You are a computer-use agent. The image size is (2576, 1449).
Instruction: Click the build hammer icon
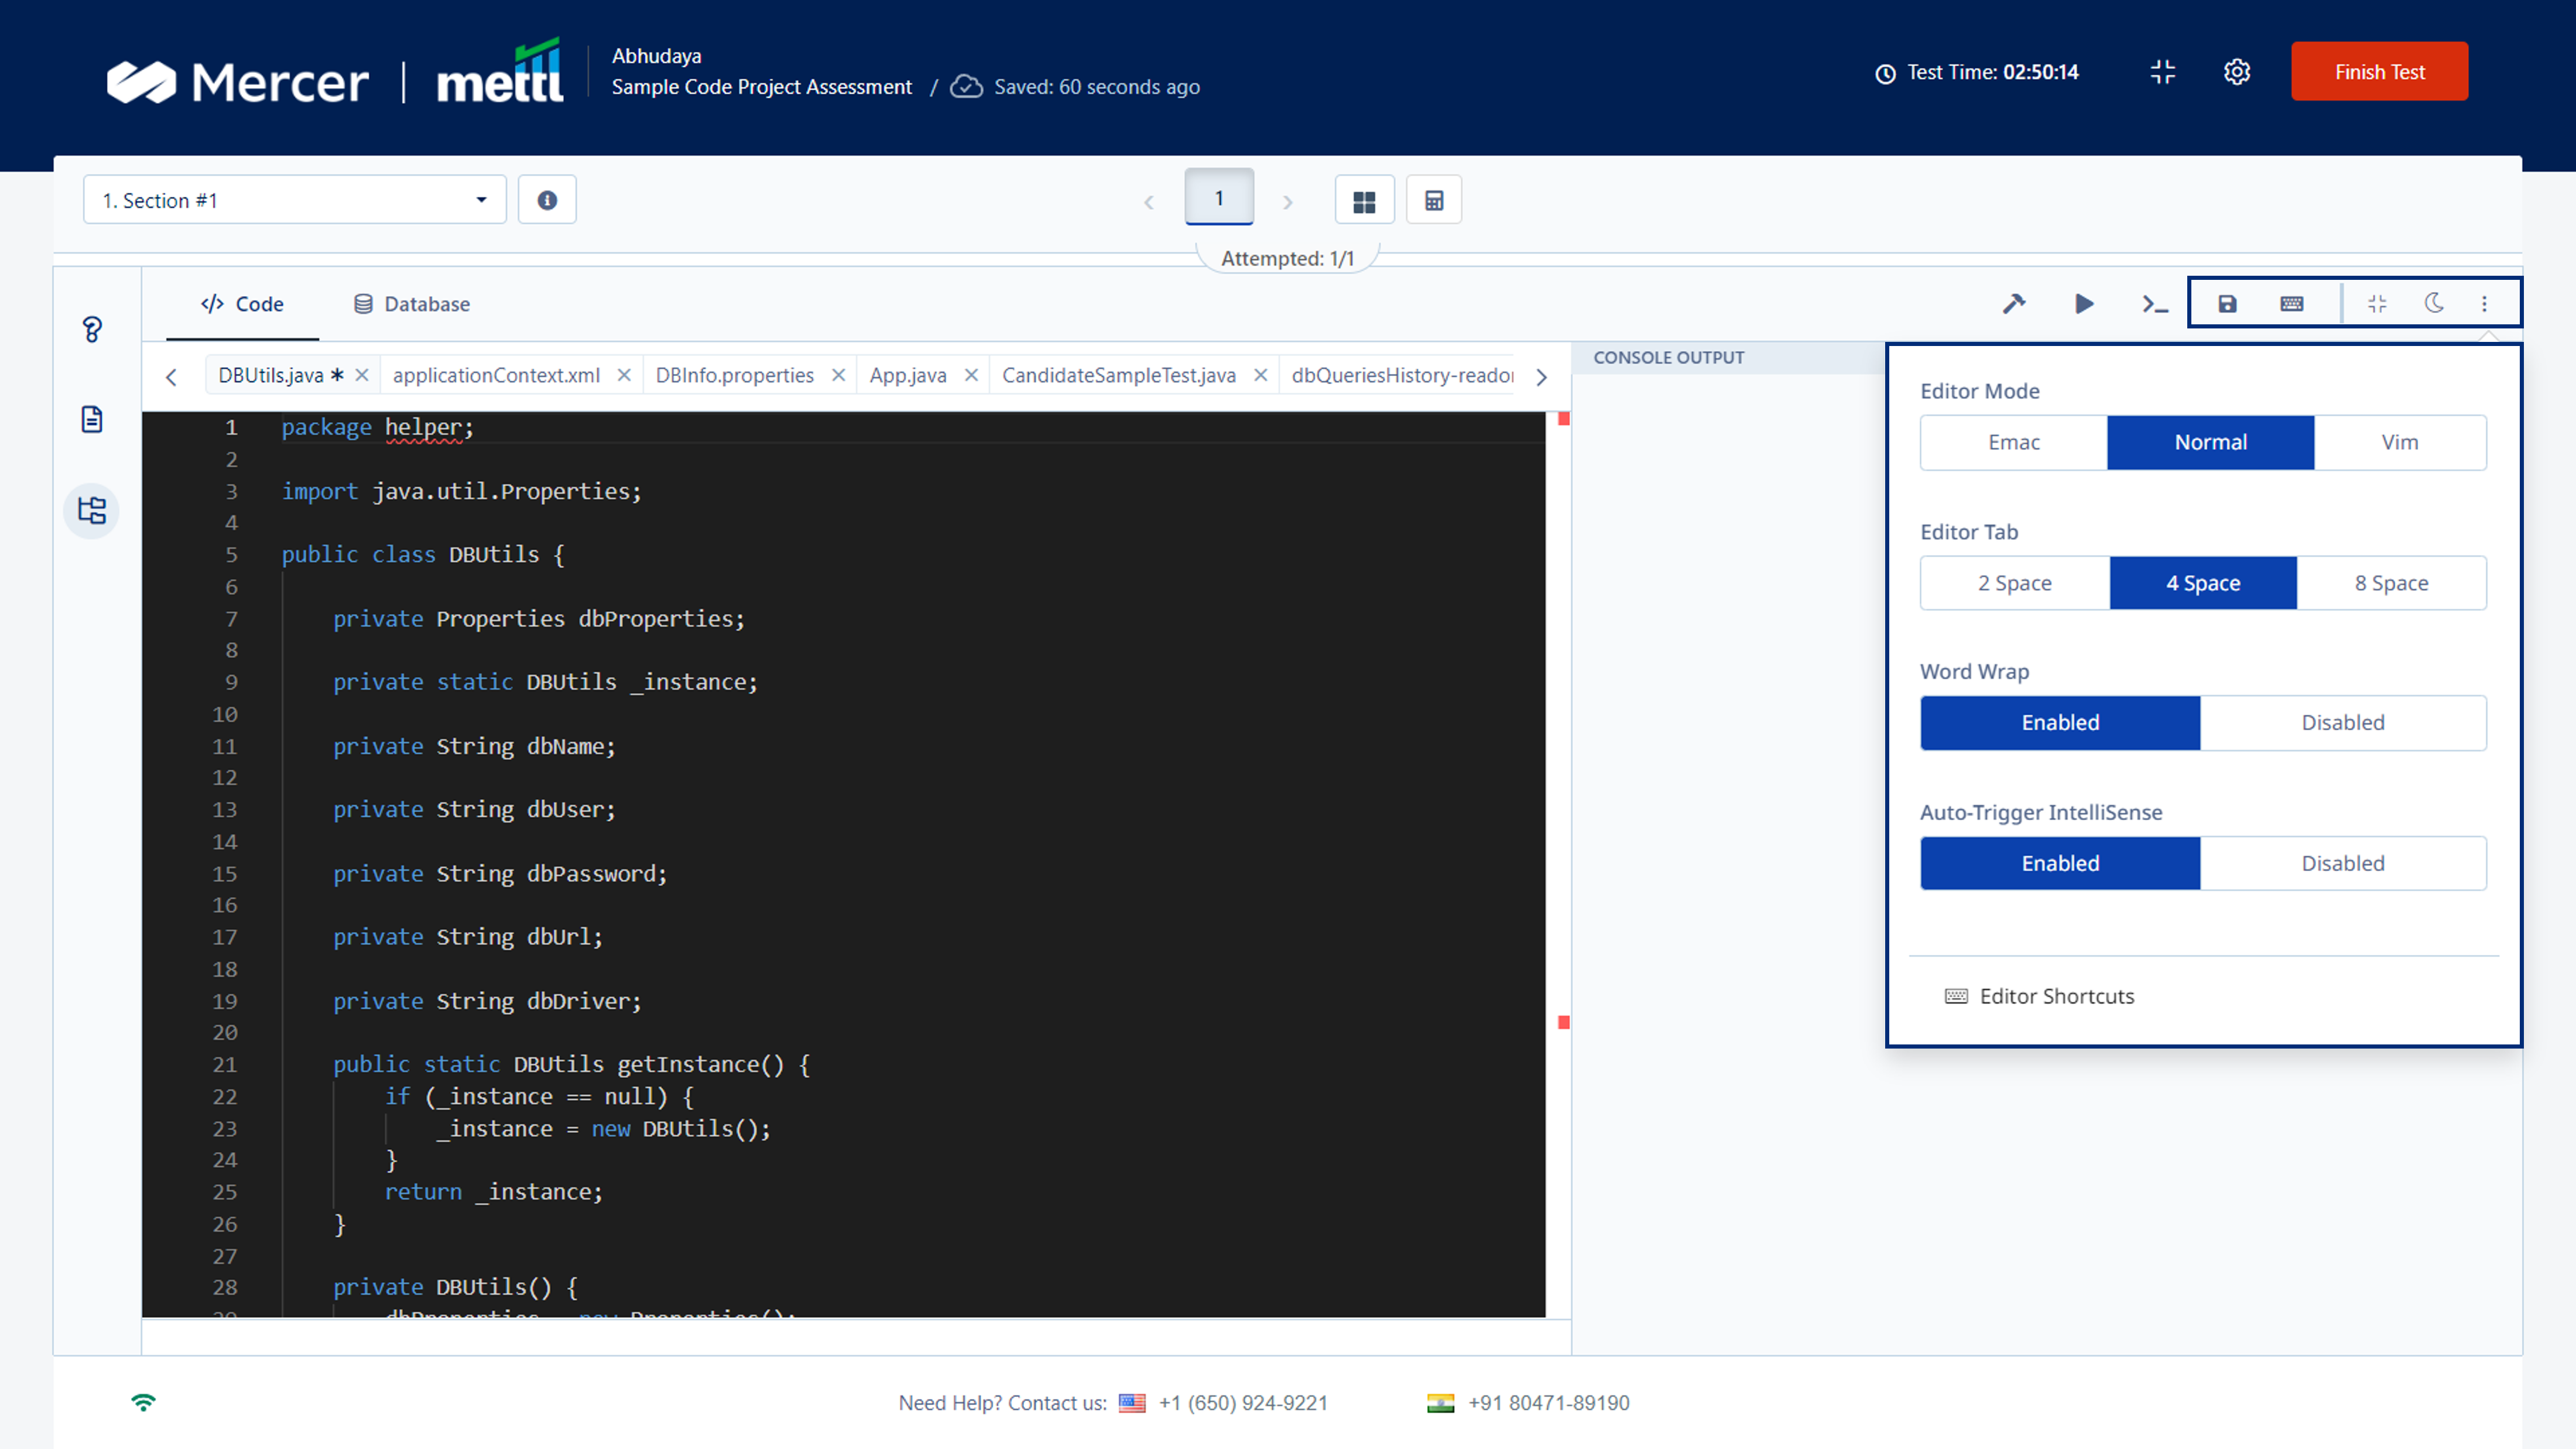tap(2014, 304)
